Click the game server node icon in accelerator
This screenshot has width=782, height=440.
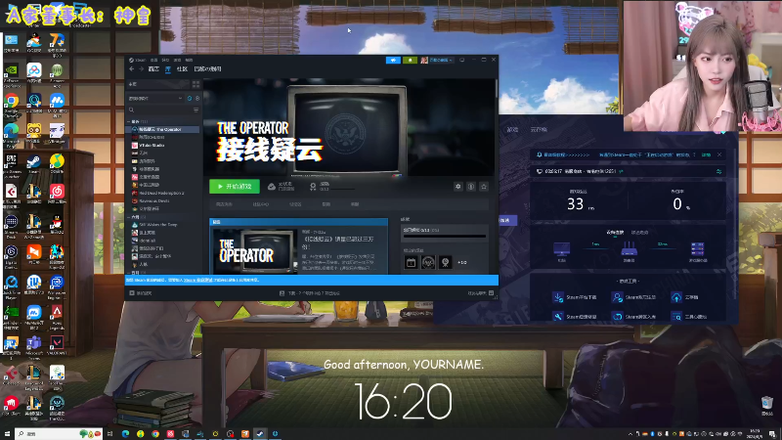(697, 250)
